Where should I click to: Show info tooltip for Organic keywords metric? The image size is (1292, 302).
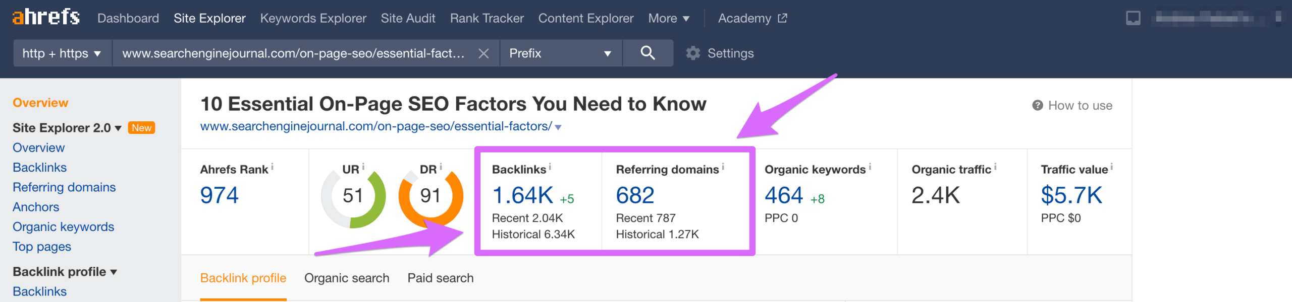point(870,166)
